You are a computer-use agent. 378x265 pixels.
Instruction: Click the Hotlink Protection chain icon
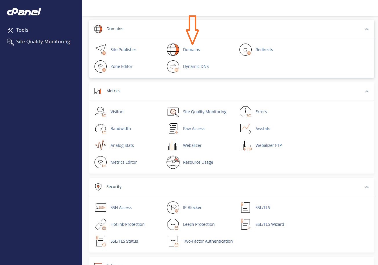tap(101, 224)
